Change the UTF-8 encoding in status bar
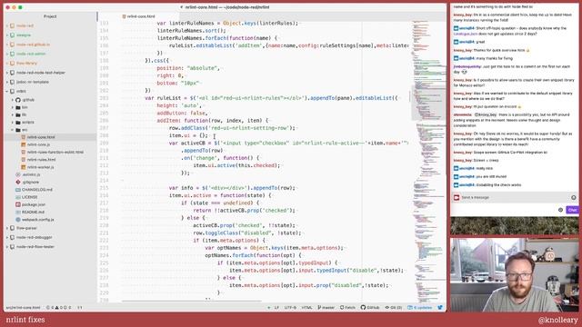Image resolution: width=582 pixels, height=327 pixels. [290, 307]
